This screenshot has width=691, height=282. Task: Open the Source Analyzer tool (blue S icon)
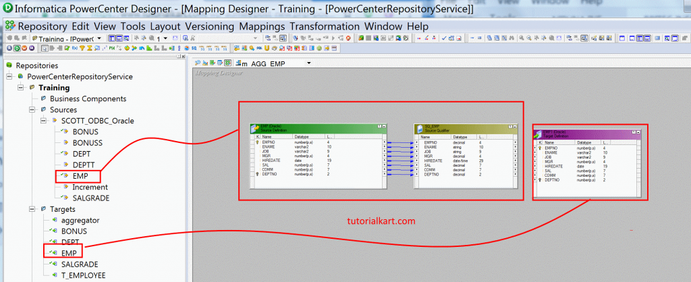(9, 48)
